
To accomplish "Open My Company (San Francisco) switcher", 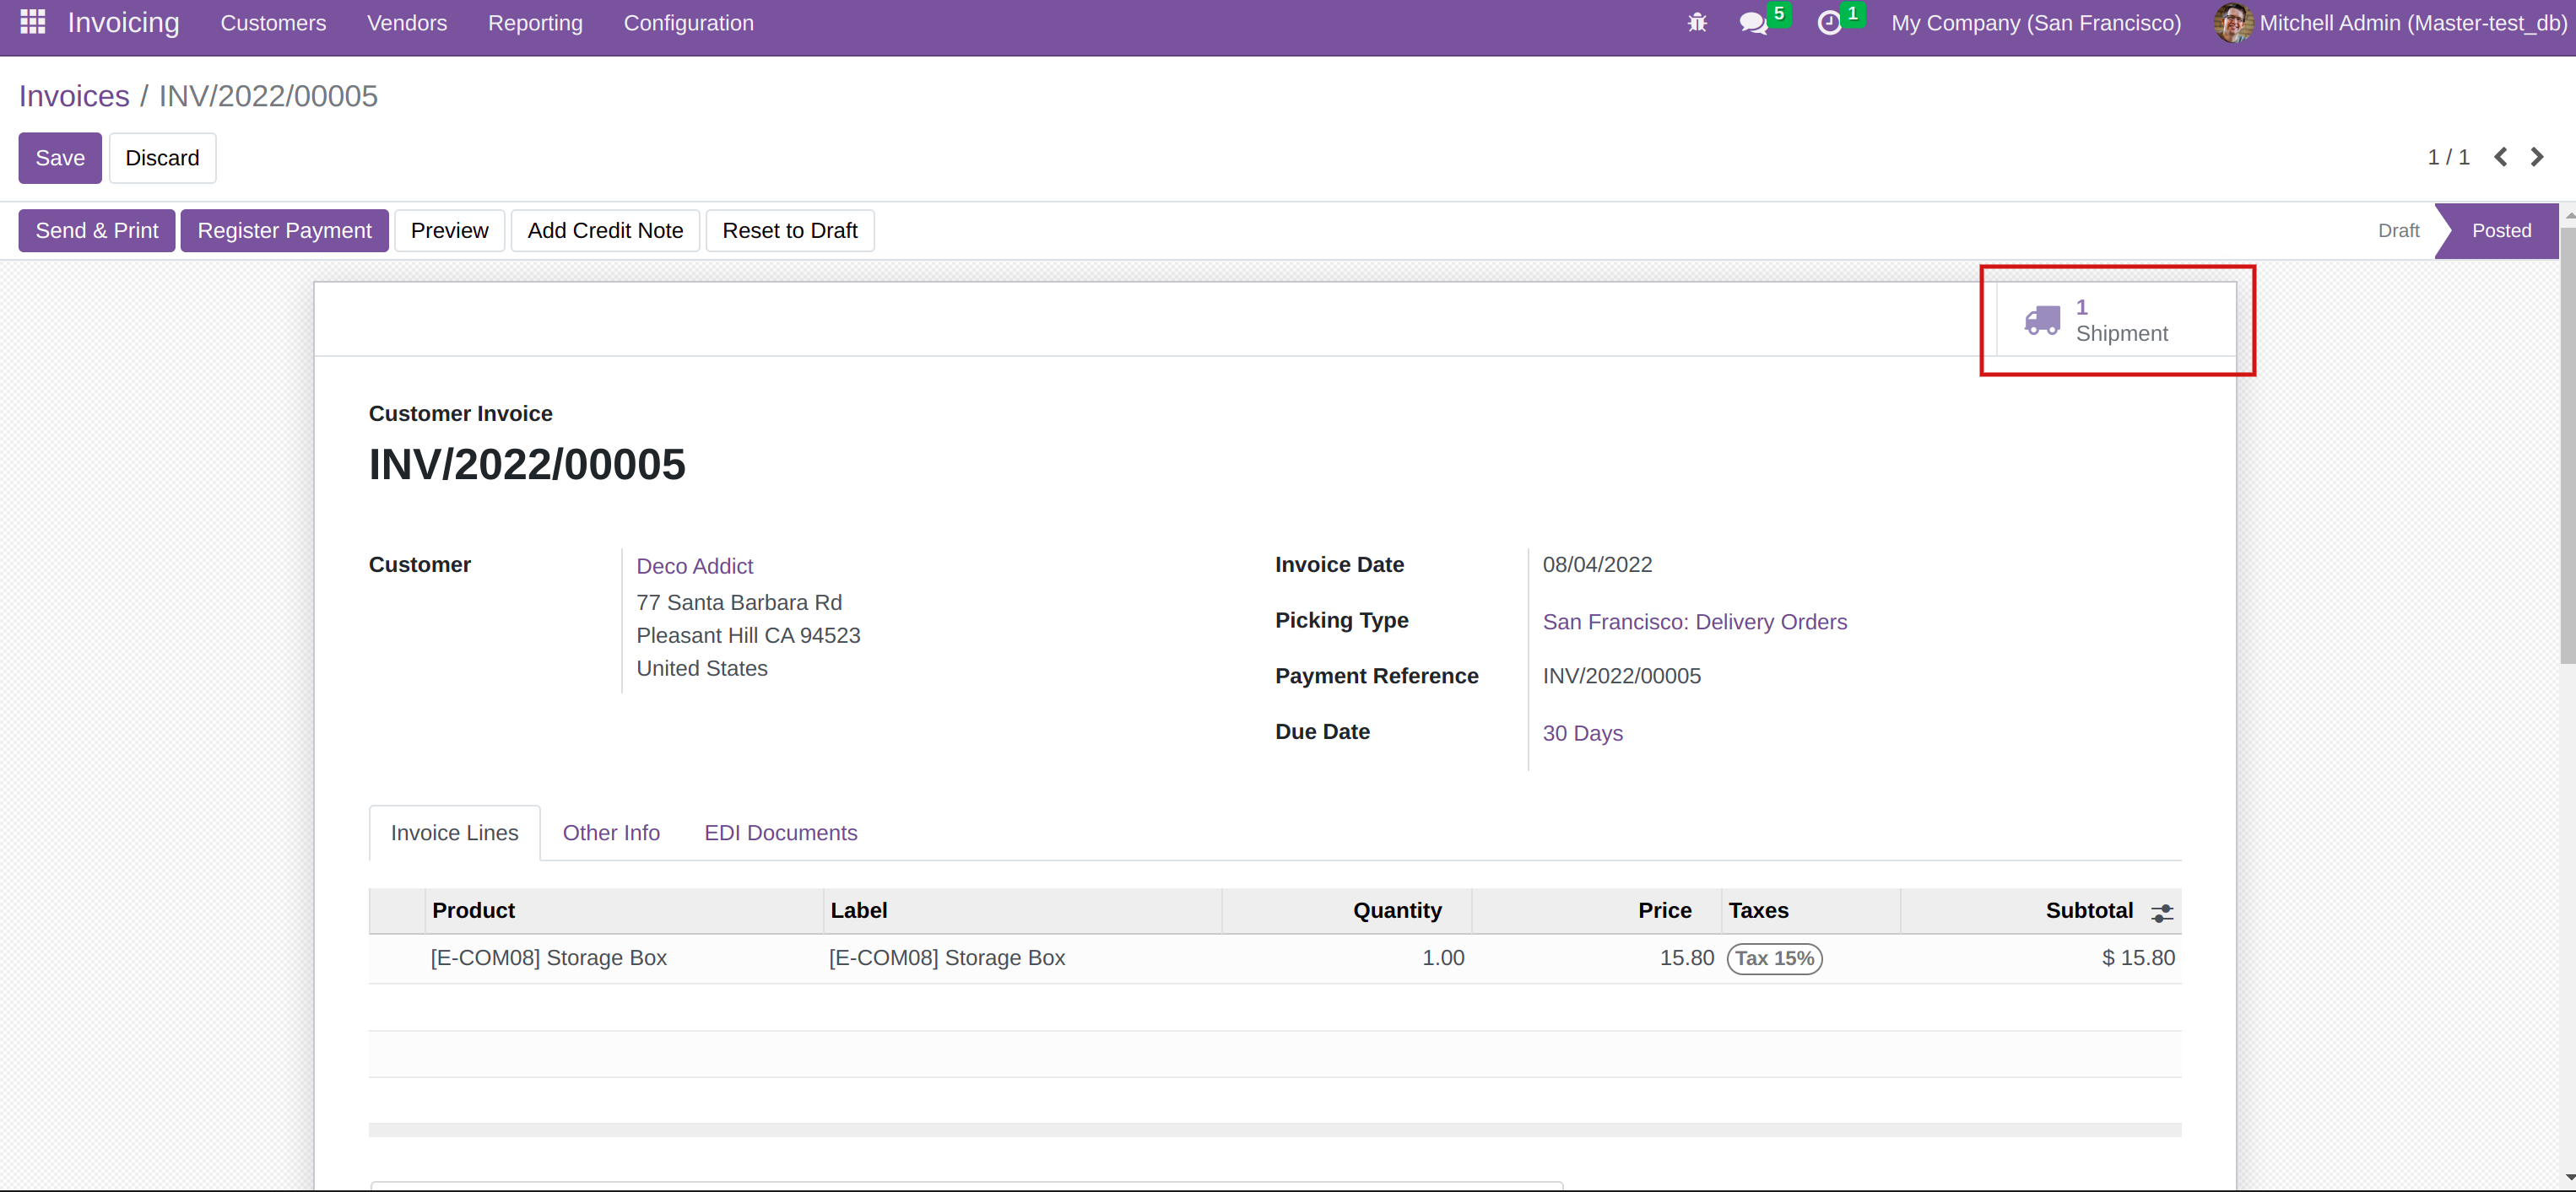I will click(x=2035, y=23).
